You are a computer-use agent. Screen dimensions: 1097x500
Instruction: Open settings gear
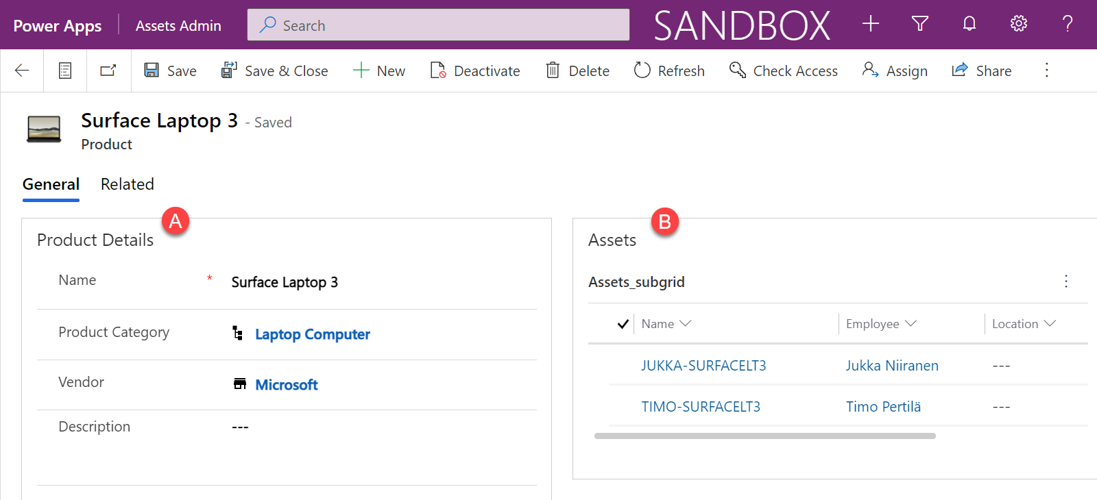click(x=1019, y=24)
